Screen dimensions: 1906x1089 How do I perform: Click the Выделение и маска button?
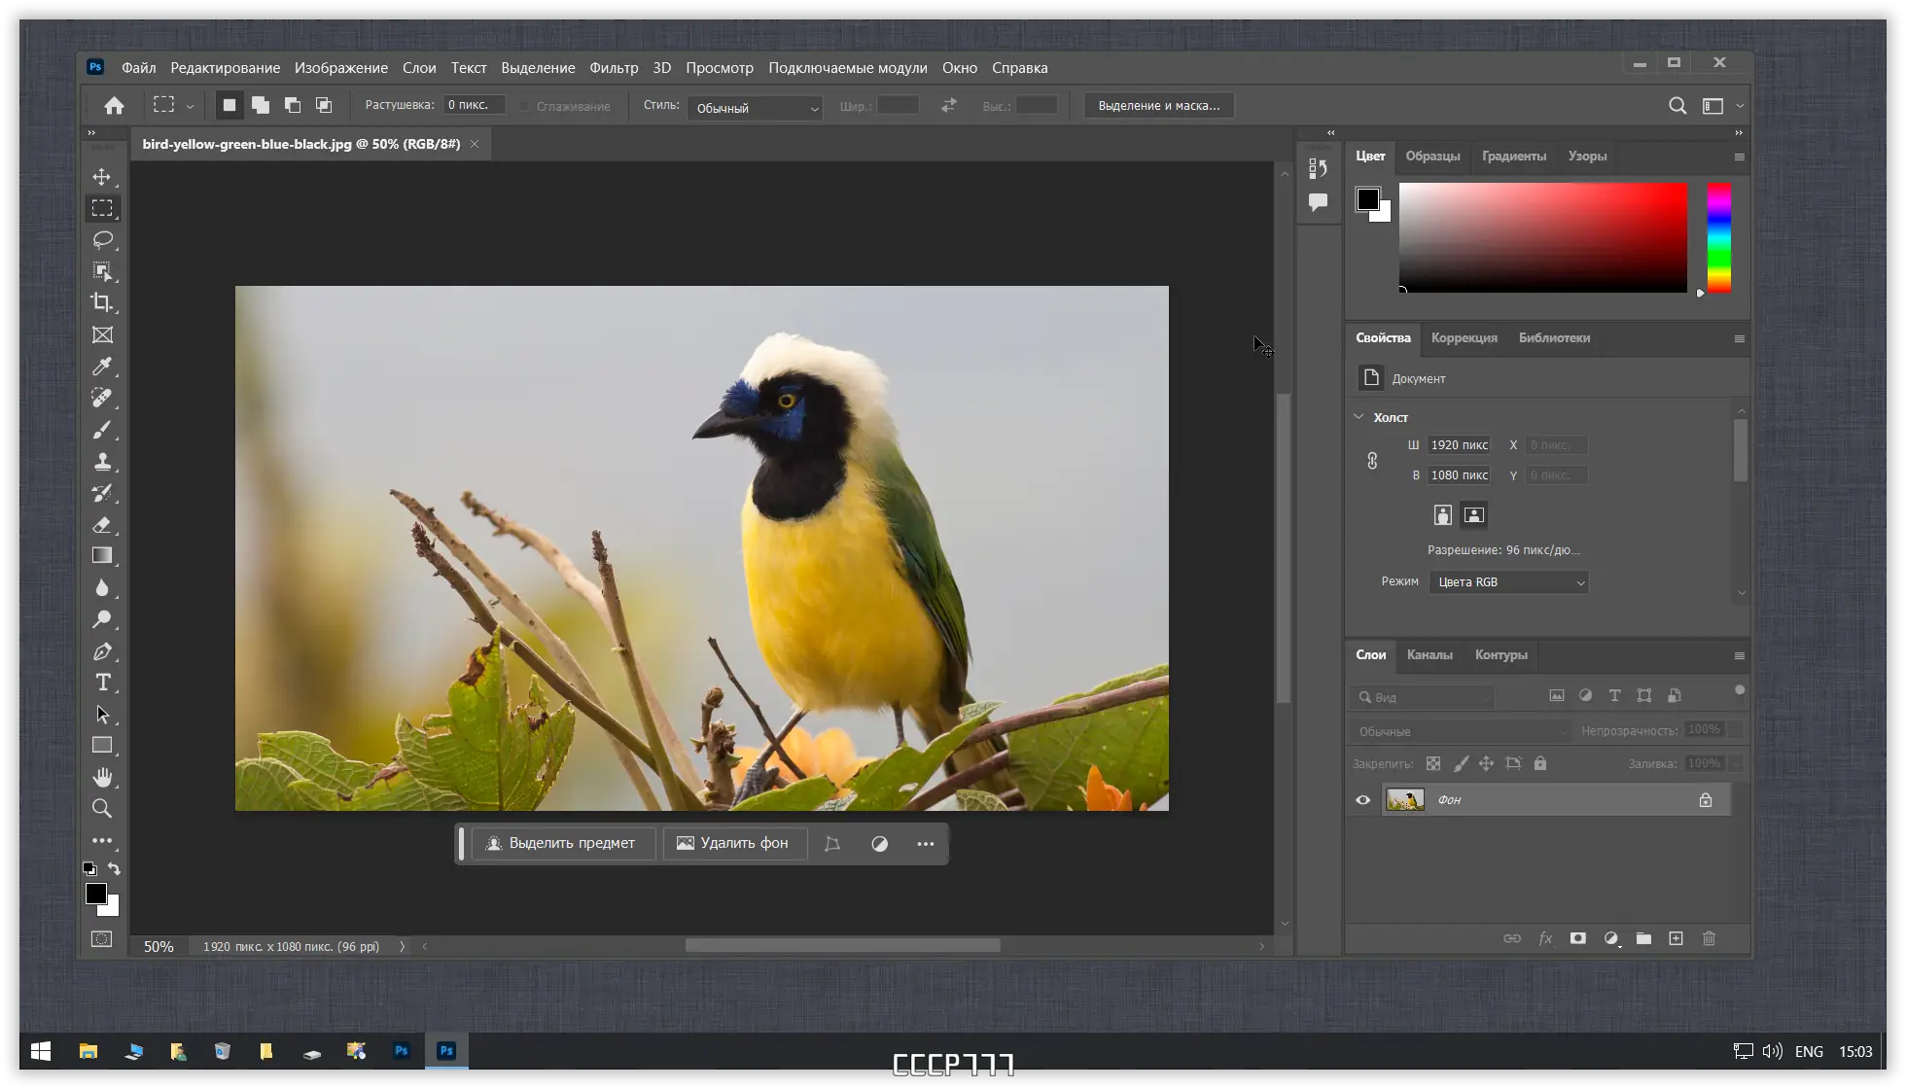[x=1158, y=106]
